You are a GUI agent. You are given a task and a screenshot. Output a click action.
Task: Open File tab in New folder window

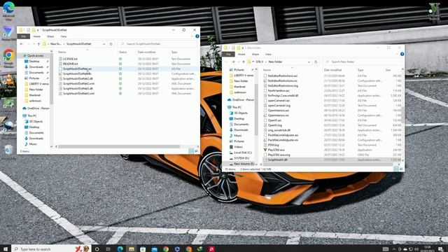229,54
